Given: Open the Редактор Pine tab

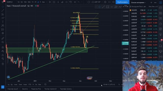Looking at the screenshot, I should click(x=36, y=89).
